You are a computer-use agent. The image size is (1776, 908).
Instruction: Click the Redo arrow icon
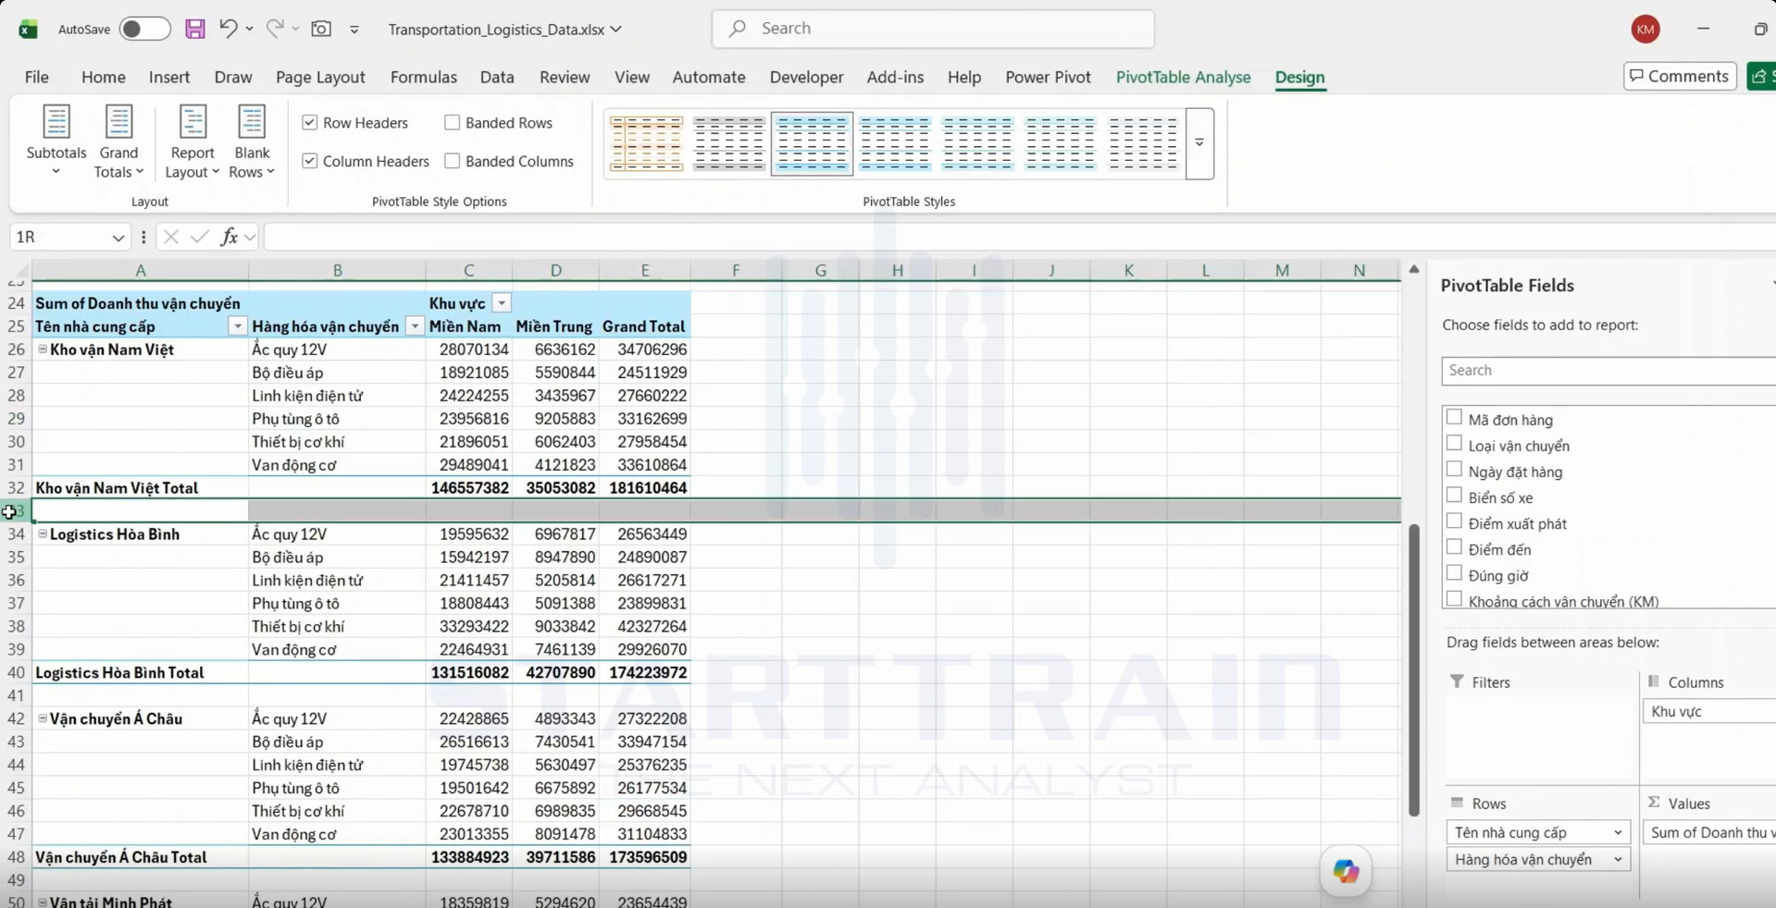pyautogui.click(x=275, y=29)
